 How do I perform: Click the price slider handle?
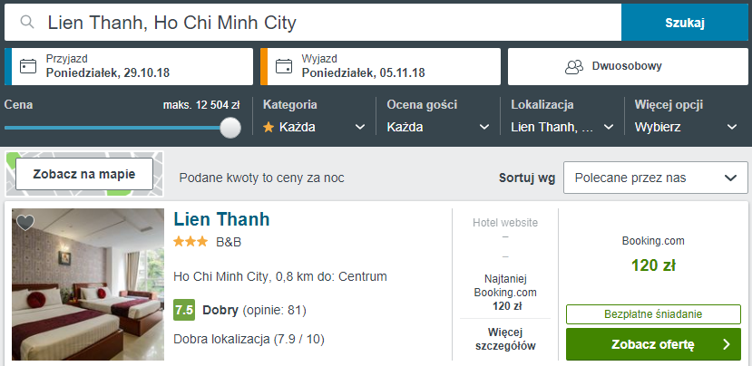click(230, 128)
